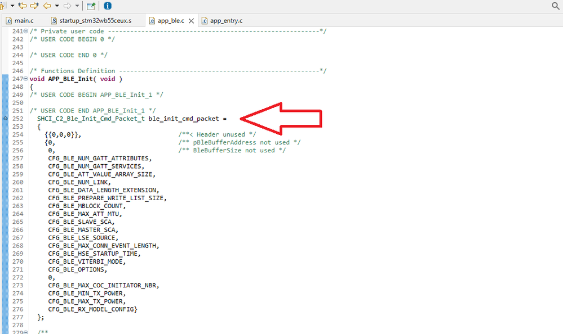Navigate forward in editor history

click(x=67, y=6)
